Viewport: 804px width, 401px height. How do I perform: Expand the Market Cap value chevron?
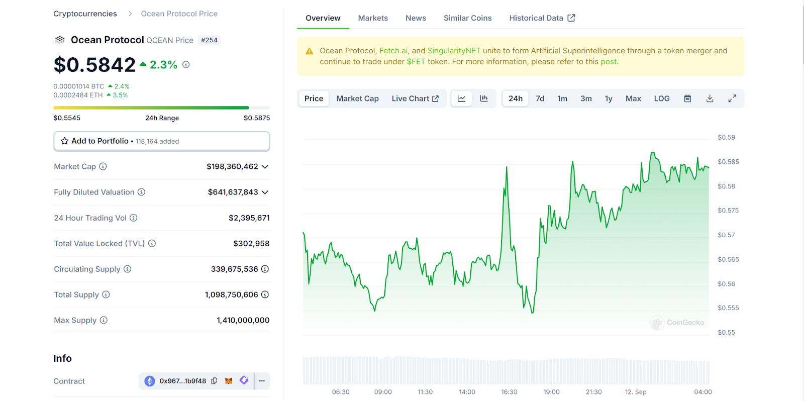[x=265, y=167]
